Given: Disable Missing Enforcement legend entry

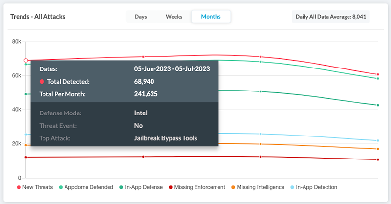Looking at the screenshot, I should pos(196,187).
